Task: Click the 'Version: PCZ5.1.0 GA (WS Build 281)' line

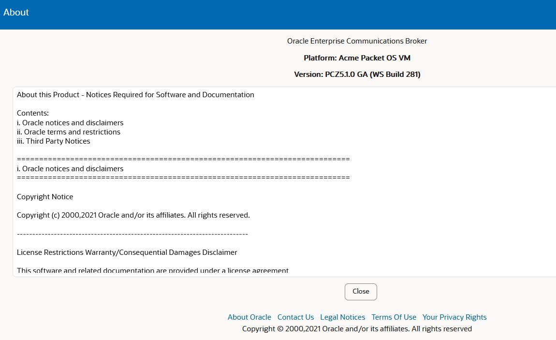Action: (x=357, y=74)
